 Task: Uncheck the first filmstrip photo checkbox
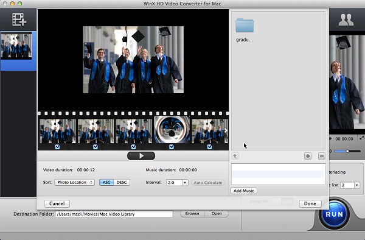[57, 147]
